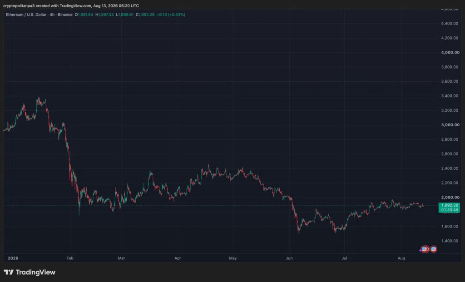Click the '2,200.00' price axis label

click(x=450, y=183)
